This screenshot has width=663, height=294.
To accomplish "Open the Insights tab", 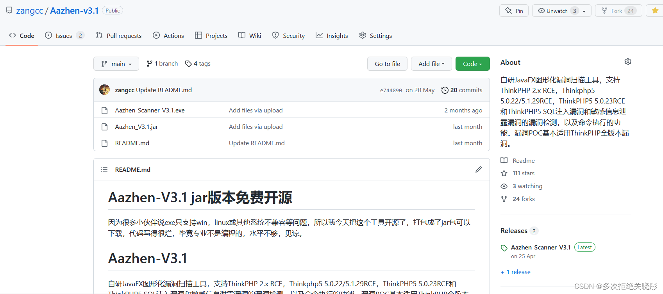I will pos(332,36).
